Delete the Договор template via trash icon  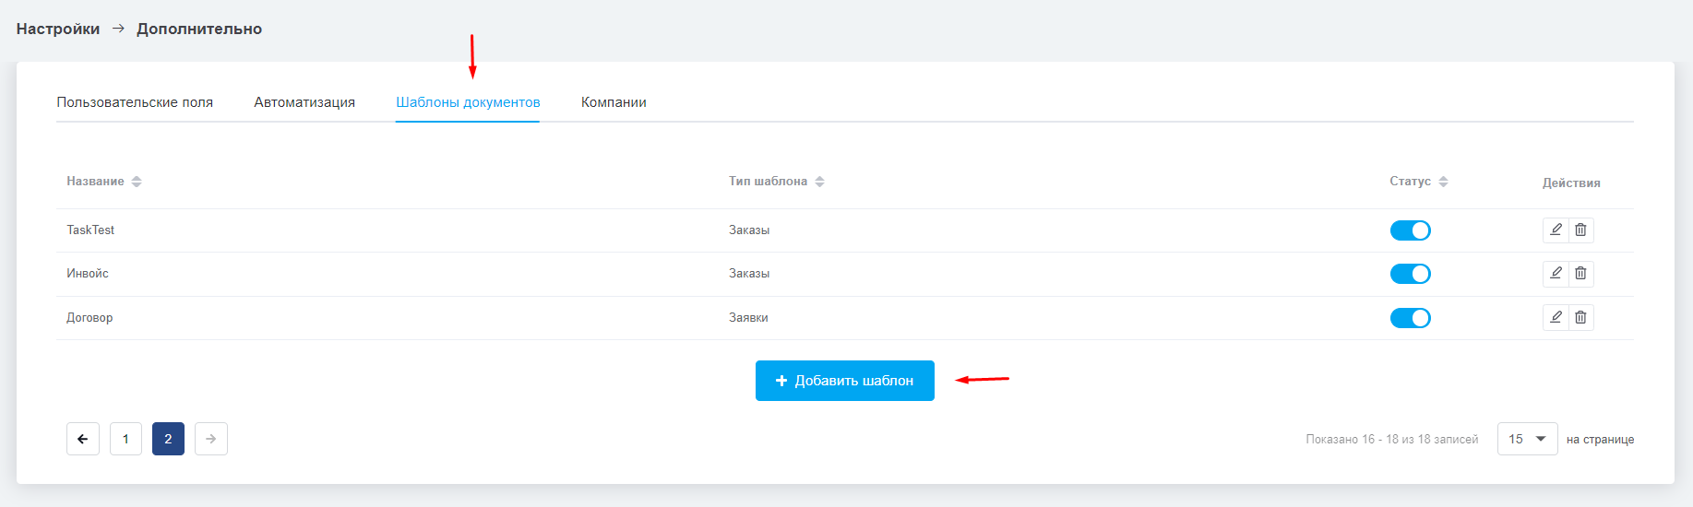pos(1580,317)
